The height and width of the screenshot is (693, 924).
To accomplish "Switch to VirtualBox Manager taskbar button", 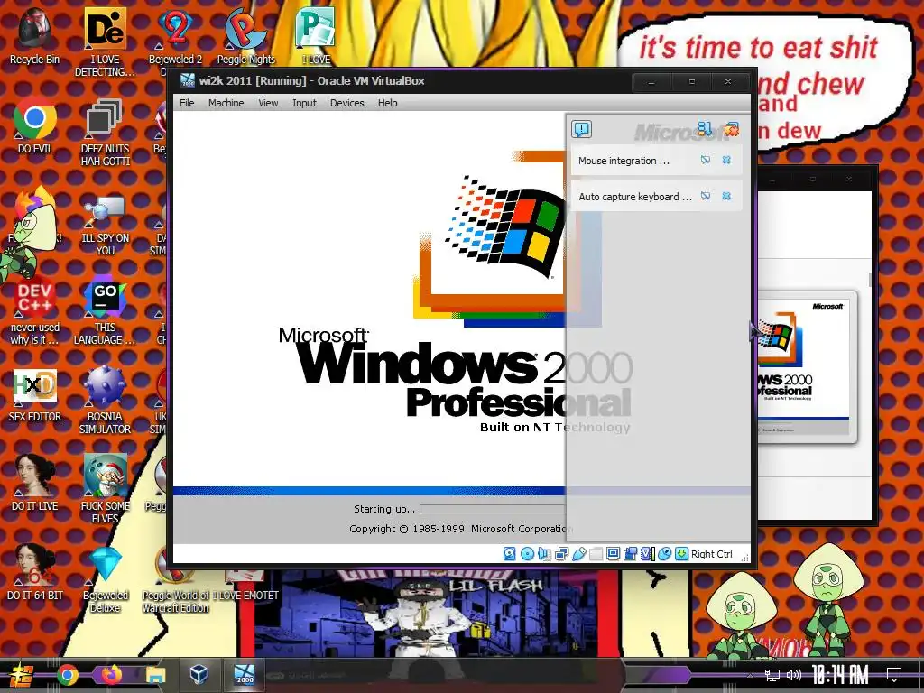I will click(199, 675).
